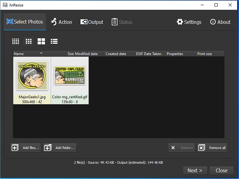This screenshot has height=179, width=239.
Task: Open the About page
Action: (220, 22)
